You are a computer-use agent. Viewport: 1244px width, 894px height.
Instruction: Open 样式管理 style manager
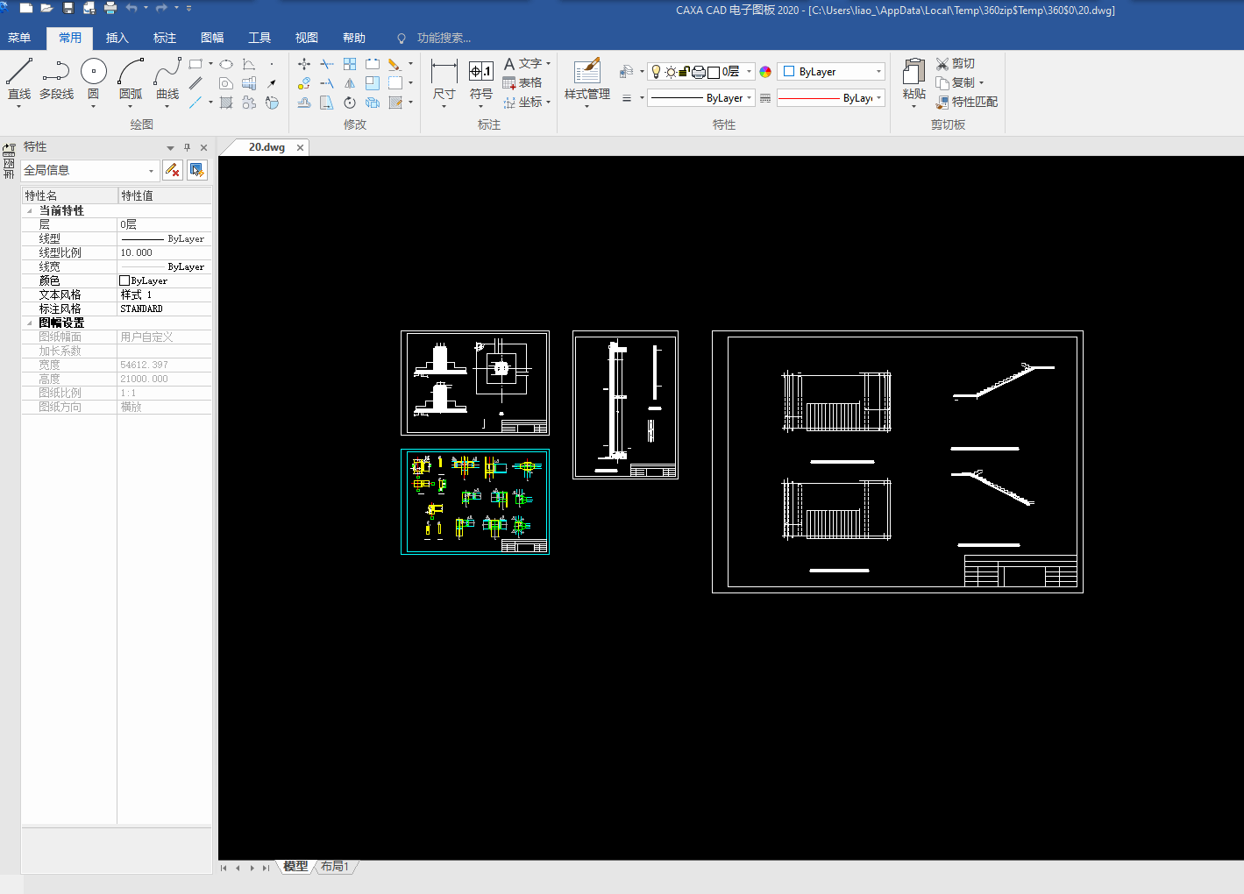click(x=587, y=82)
